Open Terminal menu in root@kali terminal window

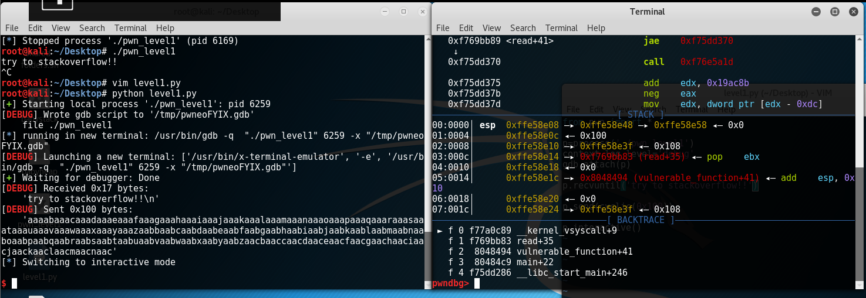(131, 28)
